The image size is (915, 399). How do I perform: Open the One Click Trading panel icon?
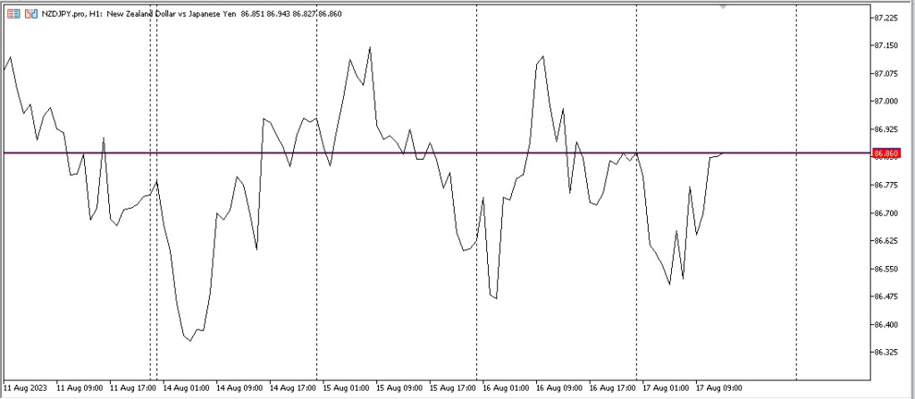tap(13, 14)
